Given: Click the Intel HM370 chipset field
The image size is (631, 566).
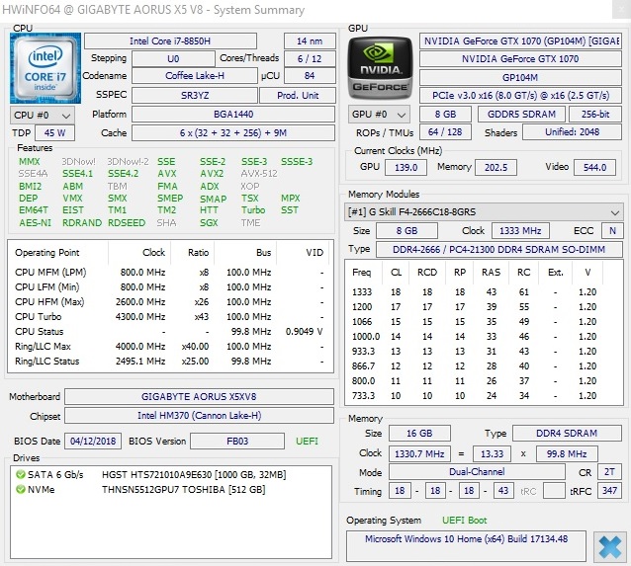Looking at the screenshot, I should click(201, 415).
